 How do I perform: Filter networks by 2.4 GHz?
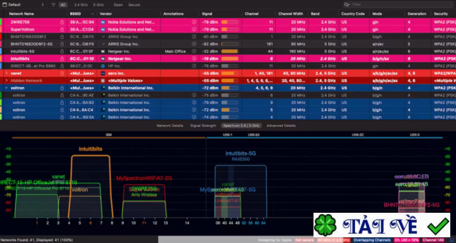point(80,5)
